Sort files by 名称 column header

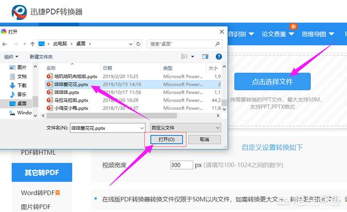51,68
